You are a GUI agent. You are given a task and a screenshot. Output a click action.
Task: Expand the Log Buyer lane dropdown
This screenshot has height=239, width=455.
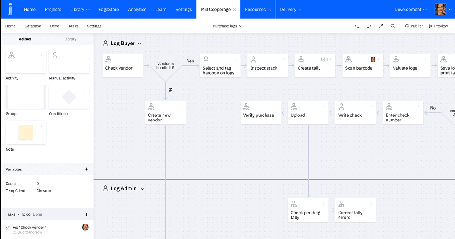coord(139,44)
